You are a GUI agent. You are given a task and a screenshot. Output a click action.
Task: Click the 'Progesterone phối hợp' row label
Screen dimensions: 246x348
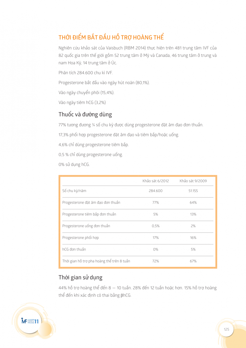coord(81,238)
